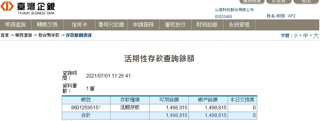Image resolution: width=329 pixels, height=121 pixels.
Task: Click the 帳戶餘額 column header
Action: [x=208, y=100]
